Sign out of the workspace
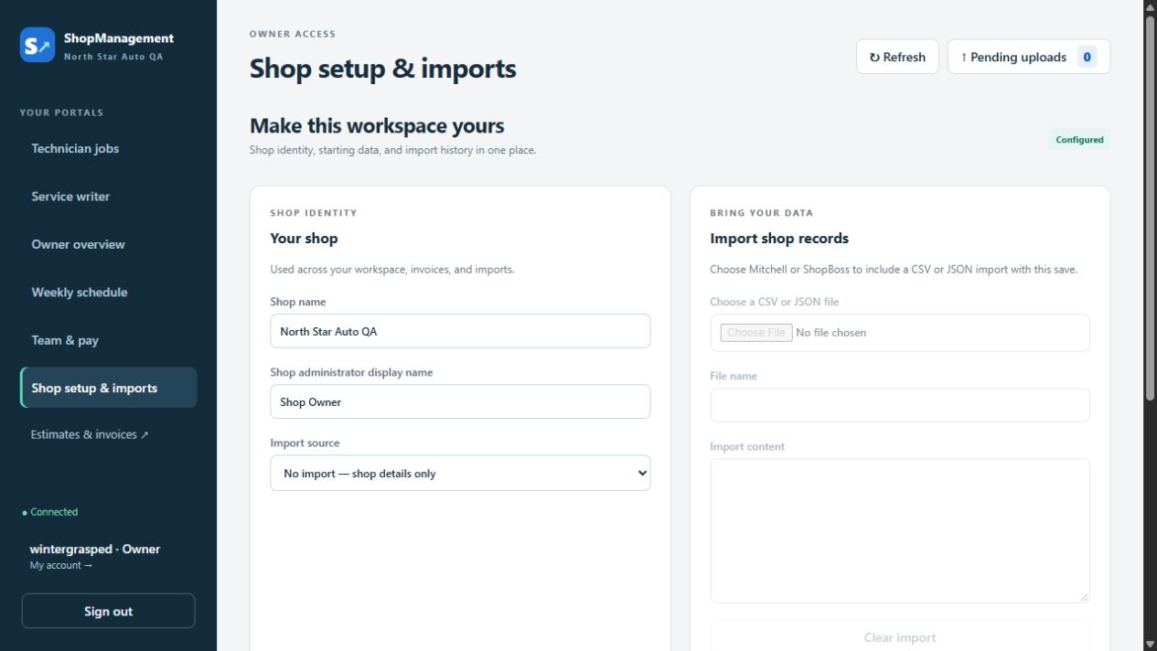The image size is (1157, 651). (108, 611)
